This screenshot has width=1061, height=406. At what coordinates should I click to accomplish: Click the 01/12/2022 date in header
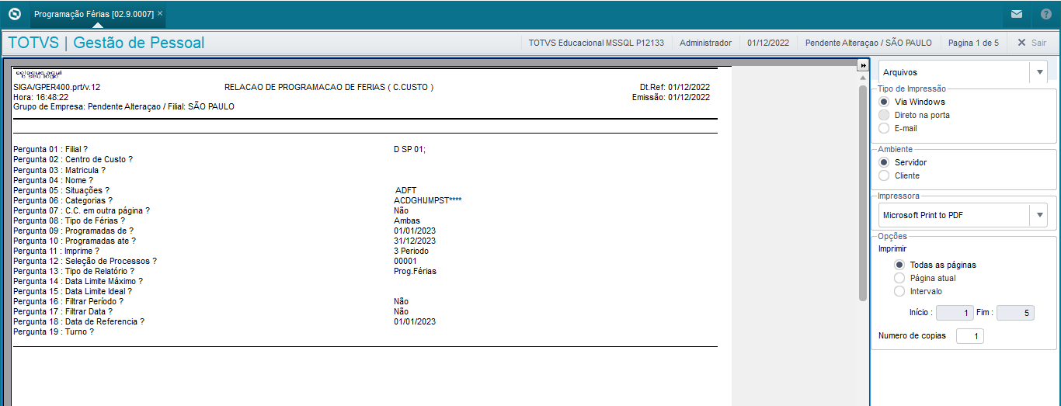coord(768,43)
